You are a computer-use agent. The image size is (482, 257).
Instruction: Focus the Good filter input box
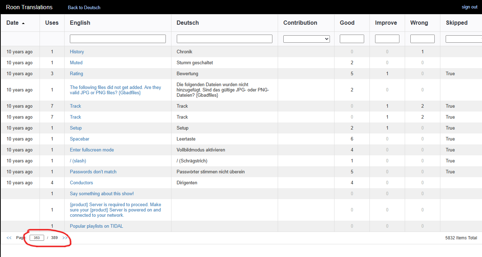pos(351,39)
